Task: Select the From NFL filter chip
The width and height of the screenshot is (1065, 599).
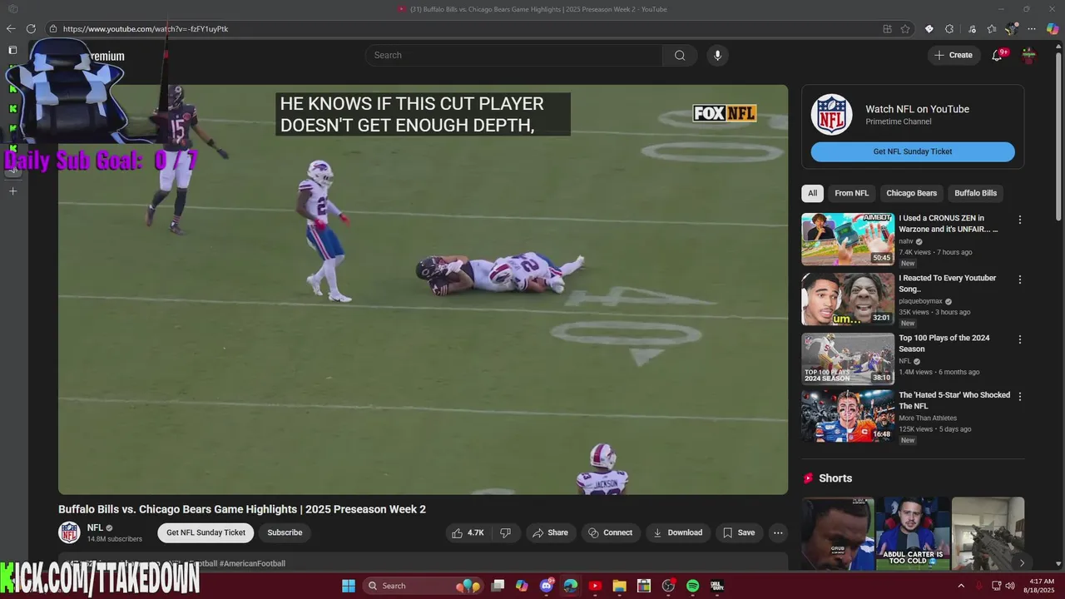Action: [851, 193]
